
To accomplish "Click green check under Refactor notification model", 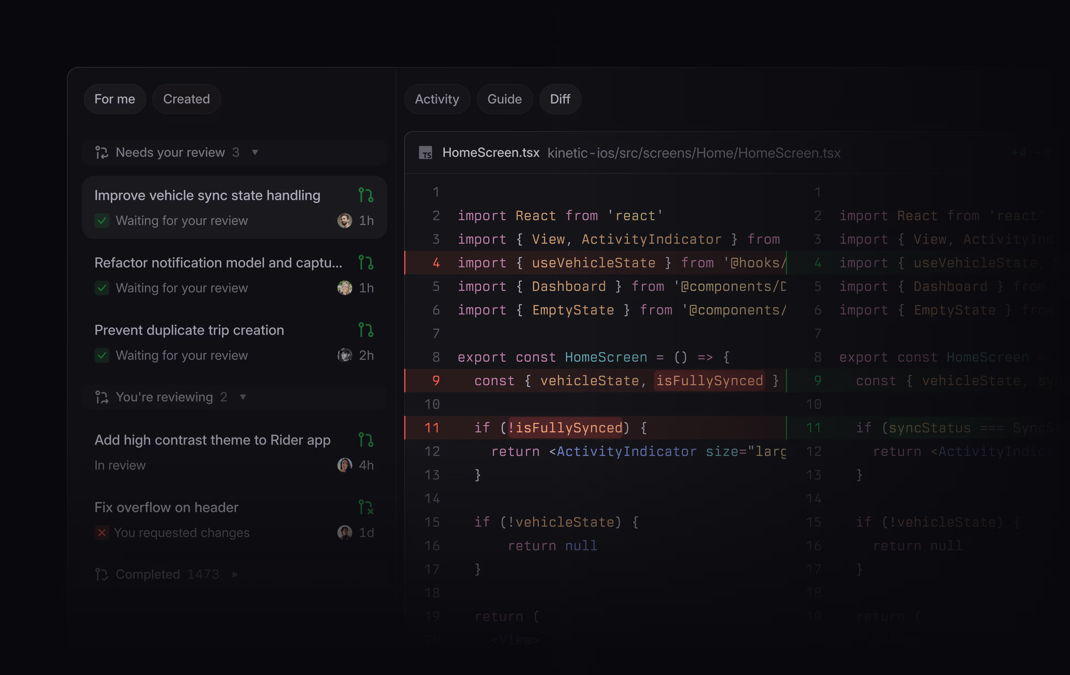I will [102, 288].
